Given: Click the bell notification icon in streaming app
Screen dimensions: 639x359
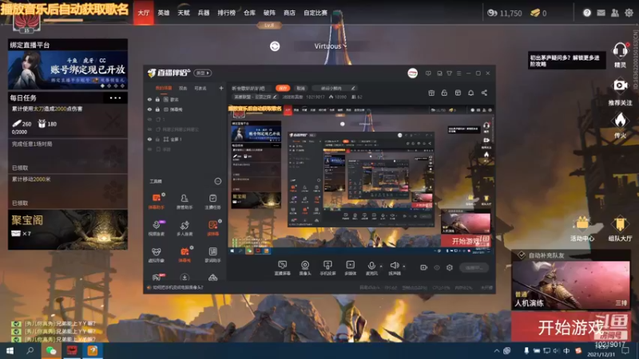Looking at the screenshot, I should pos(470,93).
